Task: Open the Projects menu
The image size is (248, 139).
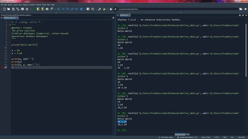Action: pos(38,5)
